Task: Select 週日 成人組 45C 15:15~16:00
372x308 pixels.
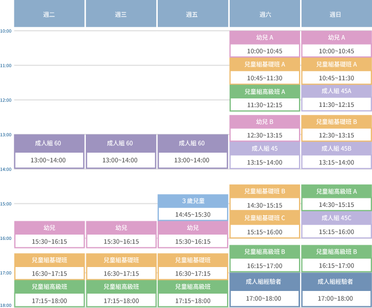Action: pos(336,225)
